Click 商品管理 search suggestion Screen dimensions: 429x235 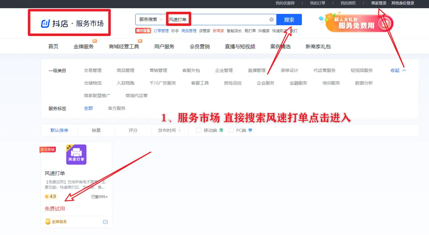tap(189, 31)
